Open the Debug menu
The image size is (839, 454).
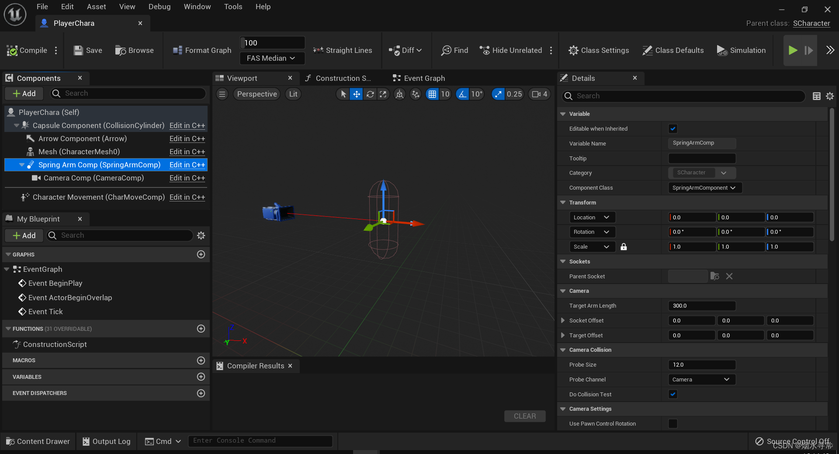[x=159, y=7]
